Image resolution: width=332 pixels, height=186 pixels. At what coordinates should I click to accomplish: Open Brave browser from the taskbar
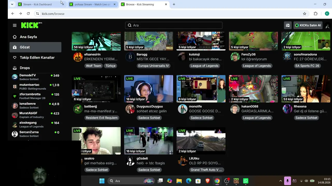click(208, 181)
